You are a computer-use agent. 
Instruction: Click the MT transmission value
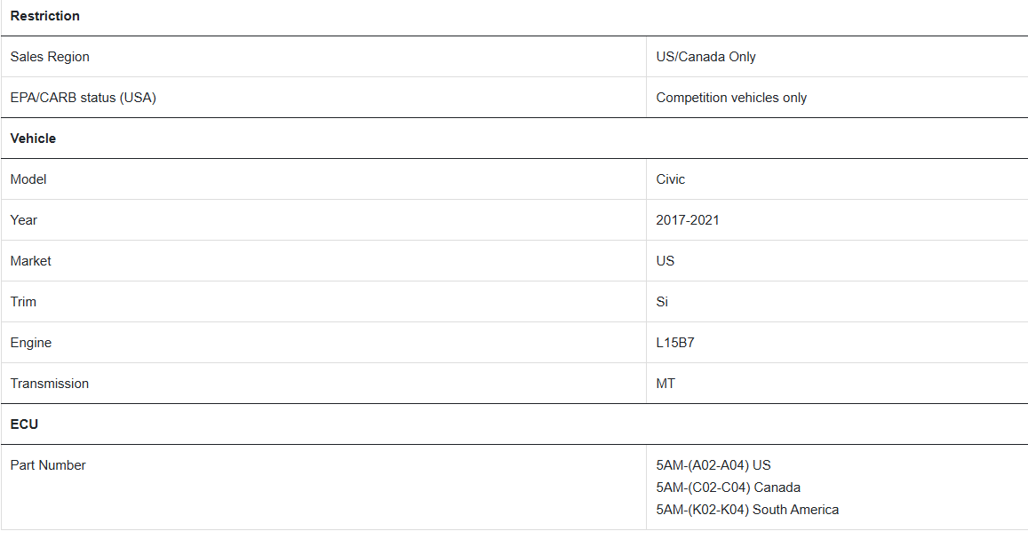[665, 384]
